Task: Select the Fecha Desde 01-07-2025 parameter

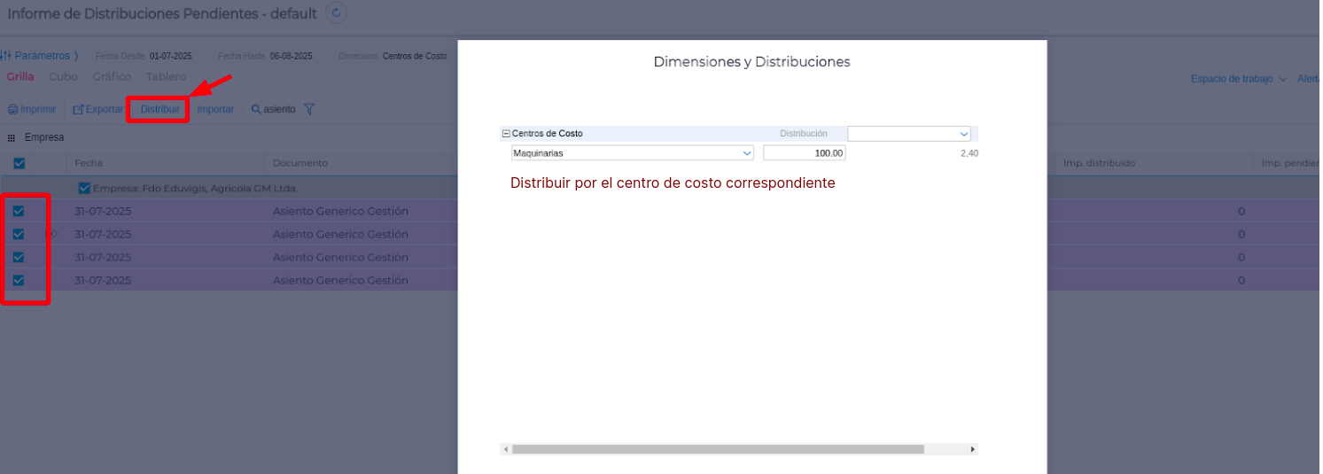Action: coord(144,56)
